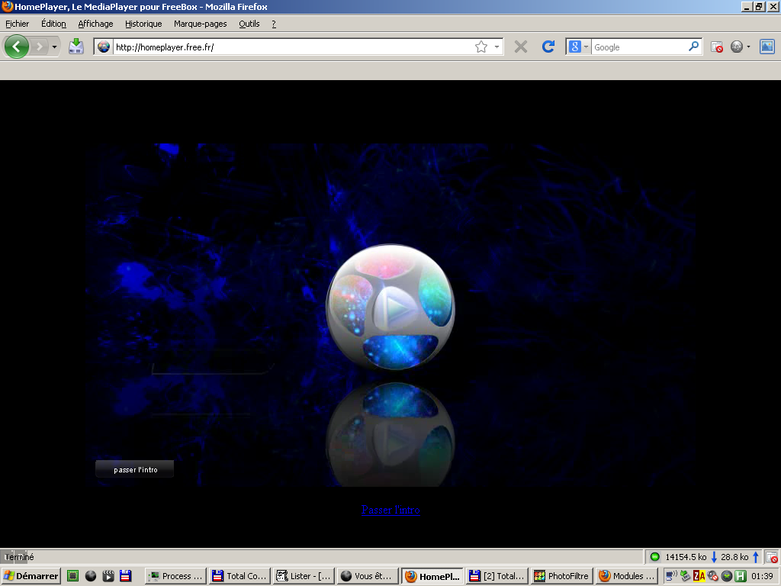The height and width of the screenshot is (586, 781).
Task: Open the Historique menu
Action: point(143,24)
